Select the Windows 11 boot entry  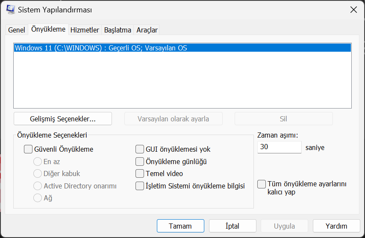101,48
